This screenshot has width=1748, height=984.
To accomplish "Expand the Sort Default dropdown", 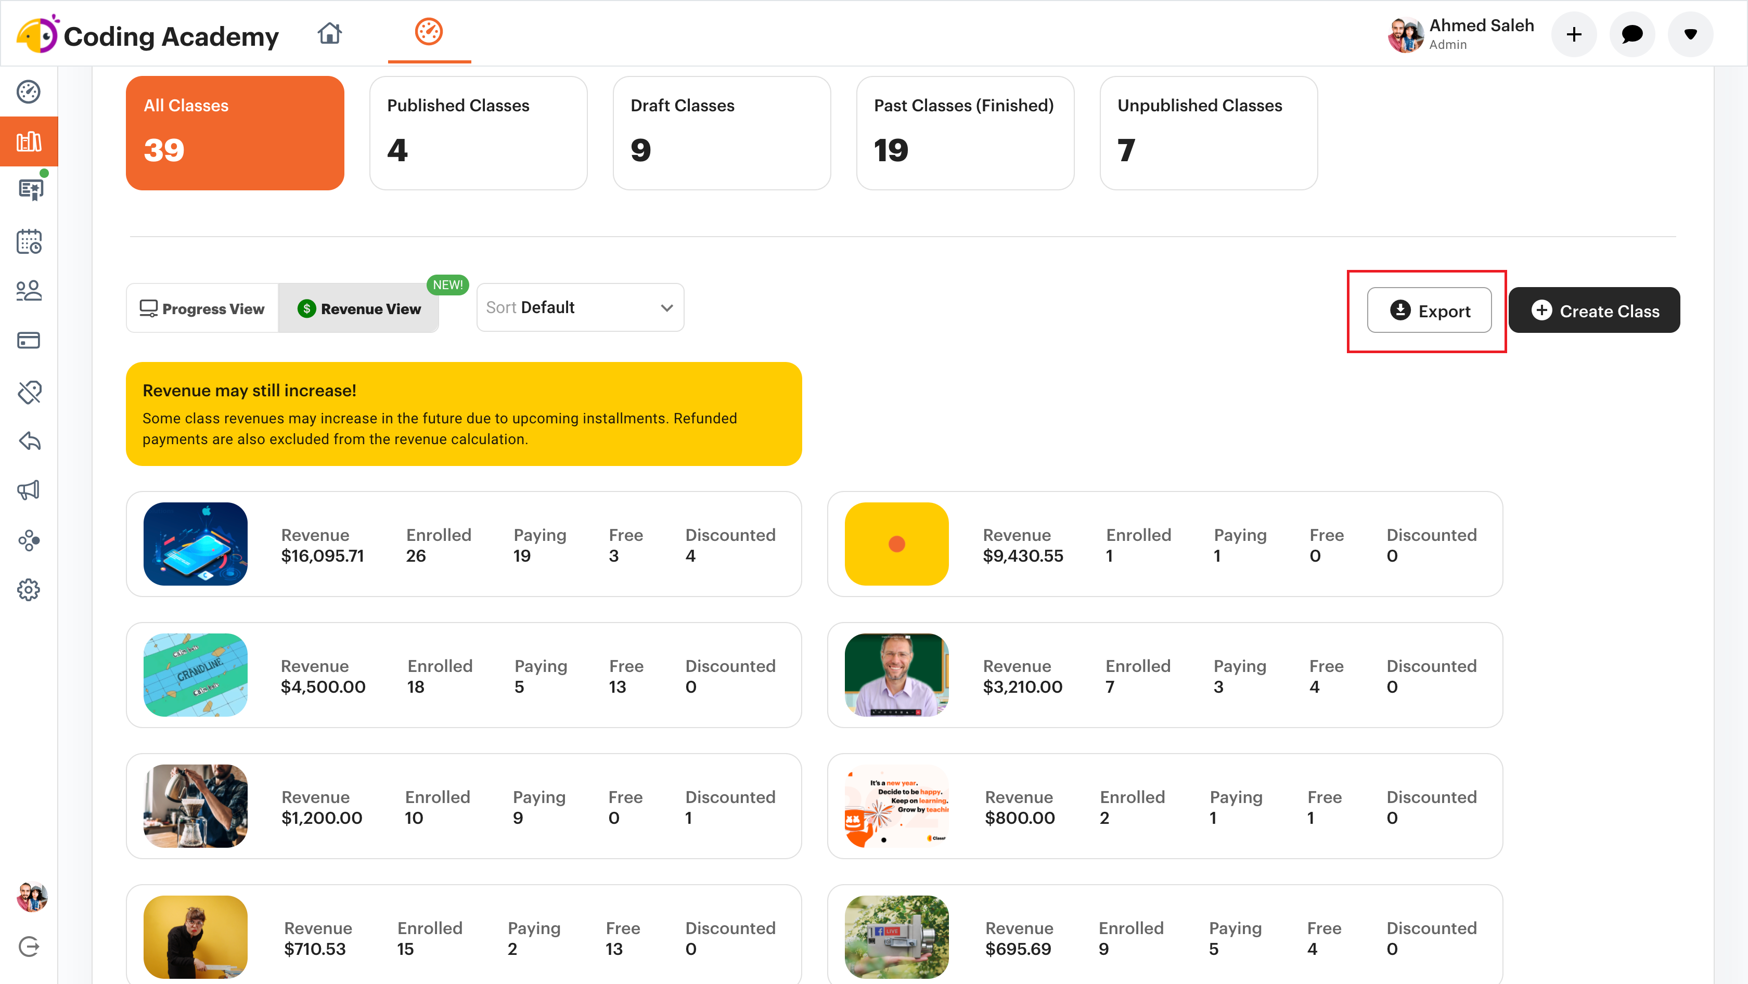I will coord(580,307).
